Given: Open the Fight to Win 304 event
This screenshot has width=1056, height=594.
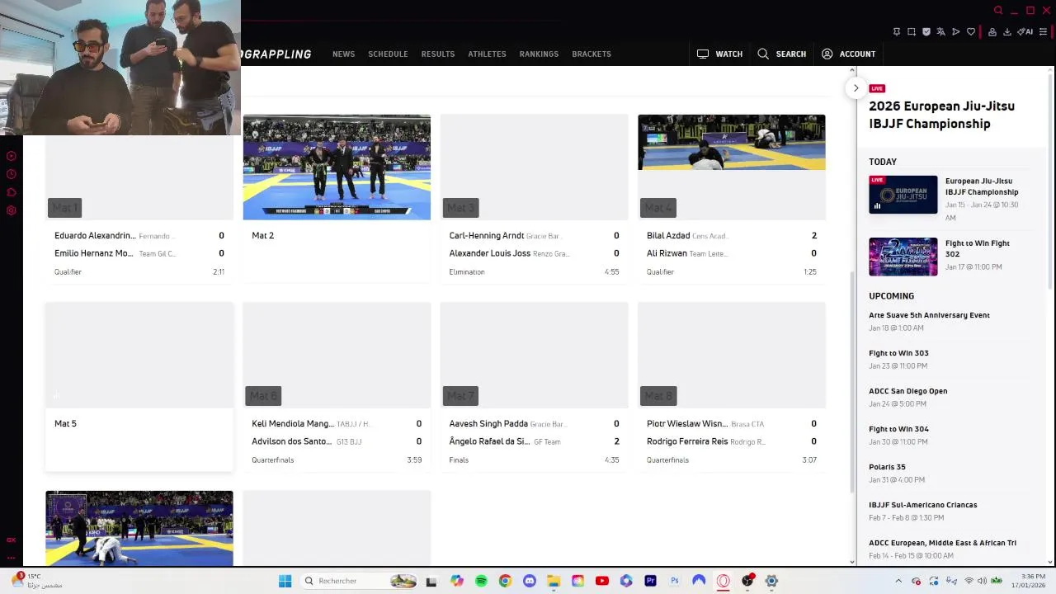Looking at the screenshot, I should (898, 429).
